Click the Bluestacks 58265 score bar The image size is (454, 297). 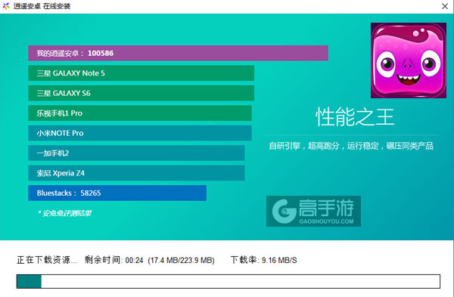pos(117,193)
